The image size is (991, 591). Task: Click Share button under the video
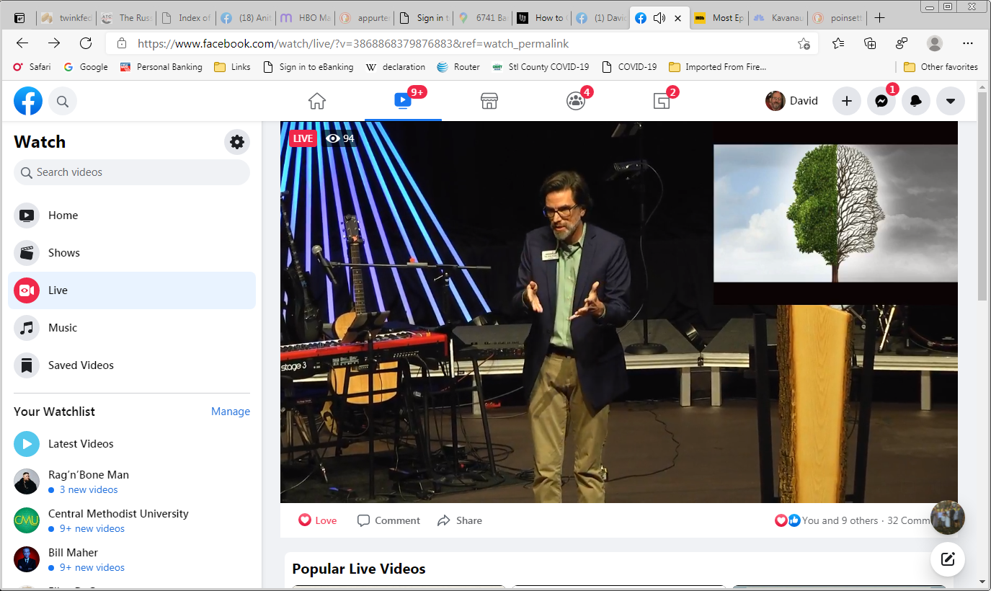click(460, 520)
